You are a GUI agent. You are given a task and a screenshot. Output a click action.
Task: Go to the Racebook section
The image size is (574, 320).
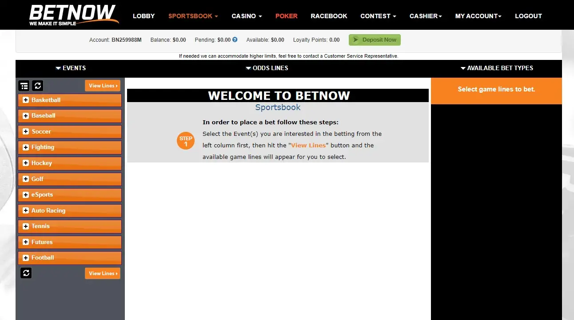coord(329,16)
